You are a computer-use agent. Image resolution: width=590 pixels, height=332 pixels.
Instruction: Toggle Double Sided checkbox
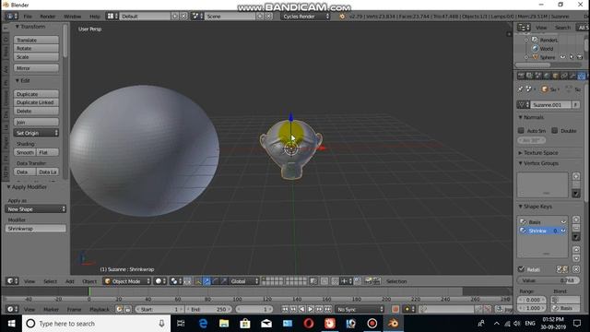[555, 131]
